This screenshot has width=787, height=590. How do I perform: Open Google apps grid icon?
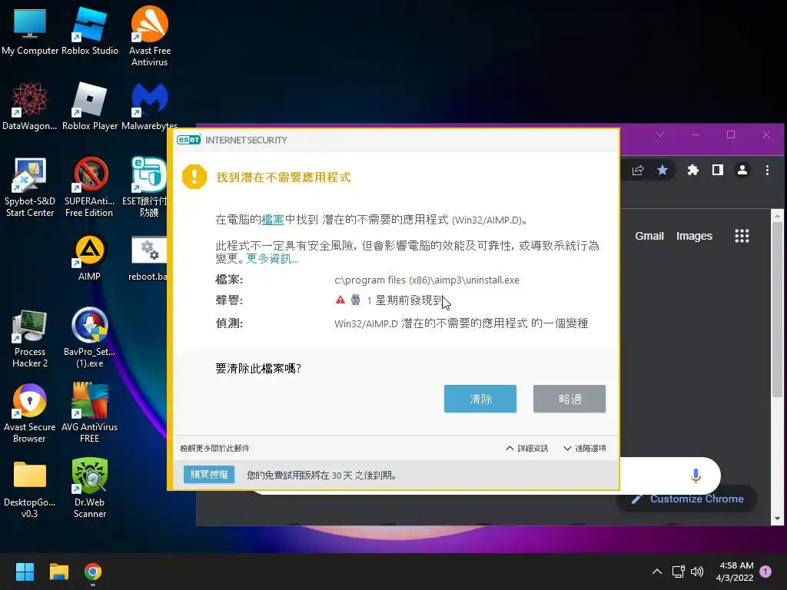(x=742, y=236)
